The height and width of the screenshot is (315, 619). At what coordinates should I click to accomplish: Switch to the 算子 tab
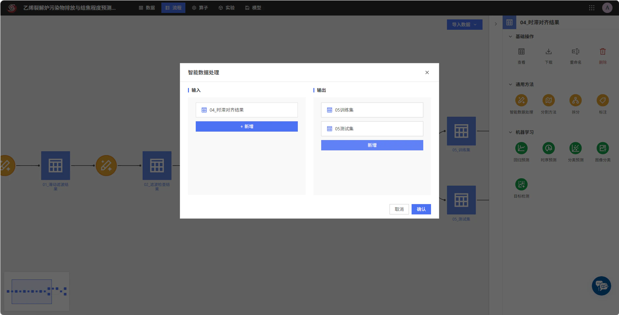click(x=200, y=8)
